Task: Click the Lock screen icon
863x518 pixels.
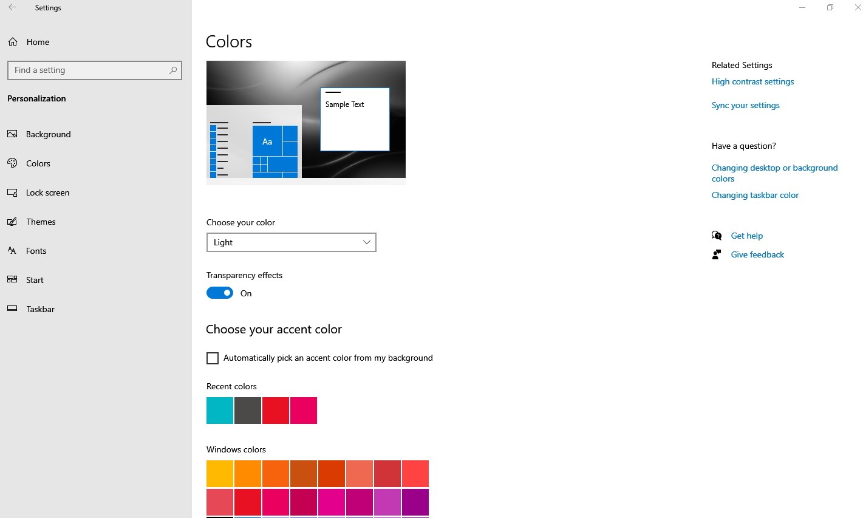Action: (12, 193)
